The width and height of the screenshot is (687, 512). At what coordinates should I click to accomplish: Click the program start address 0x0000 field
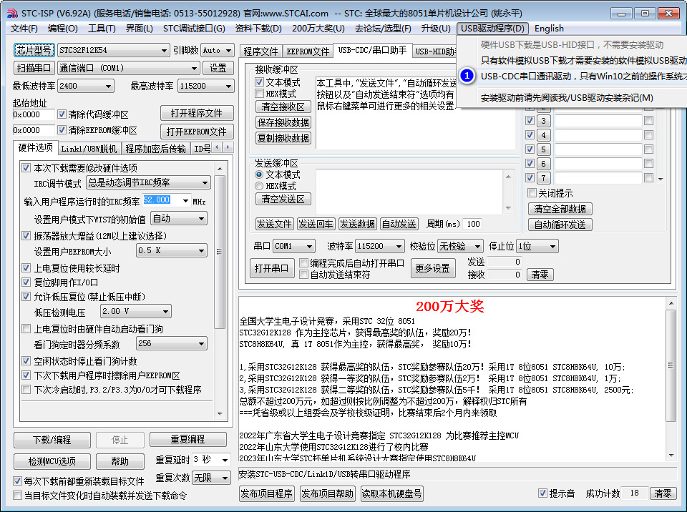pyautogui.click(x=34, y=114)
